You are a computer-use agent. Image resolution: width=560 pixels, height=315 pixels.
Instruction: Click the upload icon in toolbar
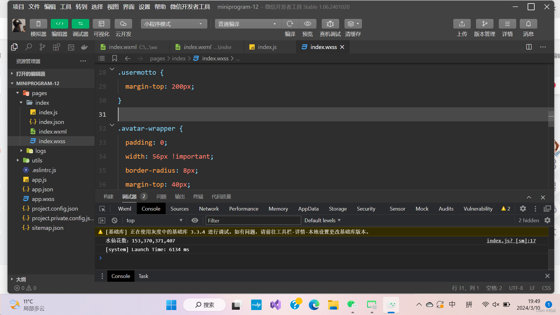[x=462, y=24]
